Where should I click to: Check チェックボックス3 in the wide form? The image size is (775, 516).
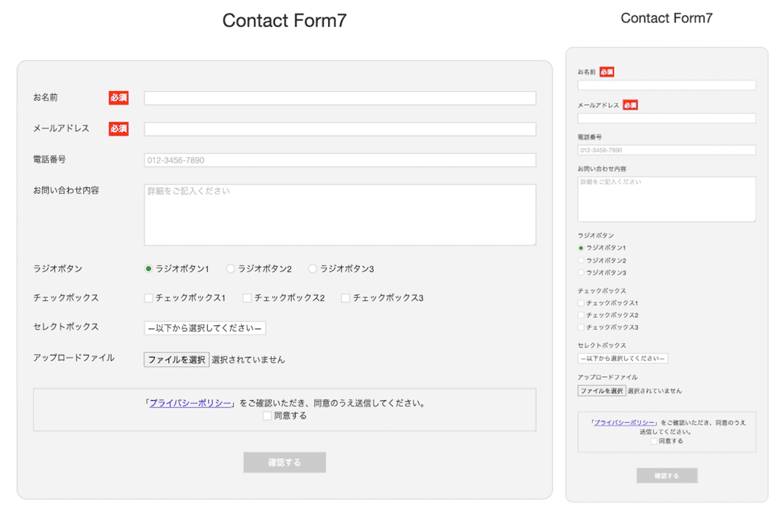coord(346,298)
